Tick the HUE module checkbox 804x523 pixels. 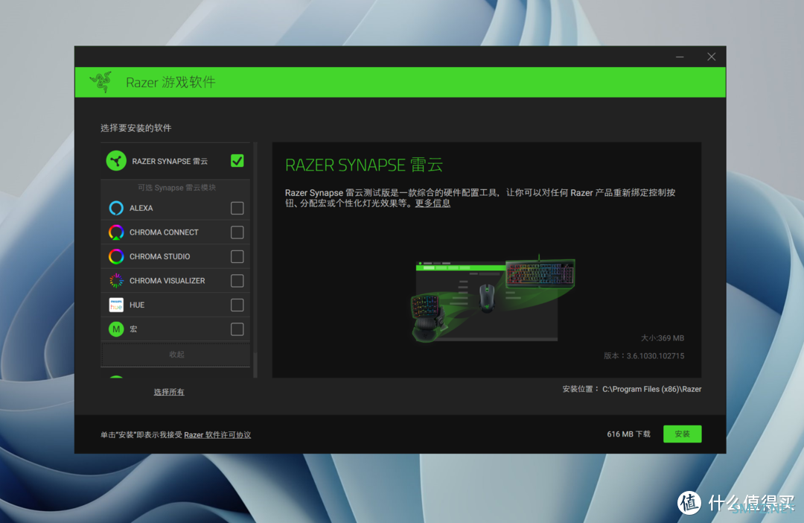coord(237,305)
